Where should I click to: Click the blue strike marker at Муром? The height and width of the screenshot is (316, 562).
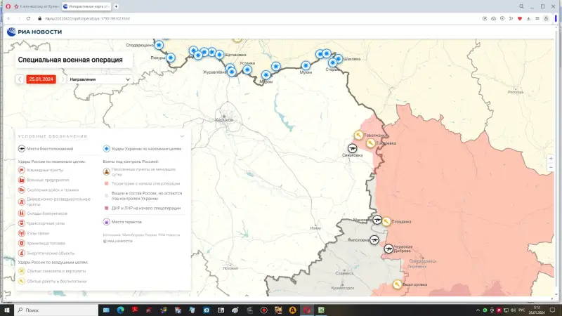266,75
